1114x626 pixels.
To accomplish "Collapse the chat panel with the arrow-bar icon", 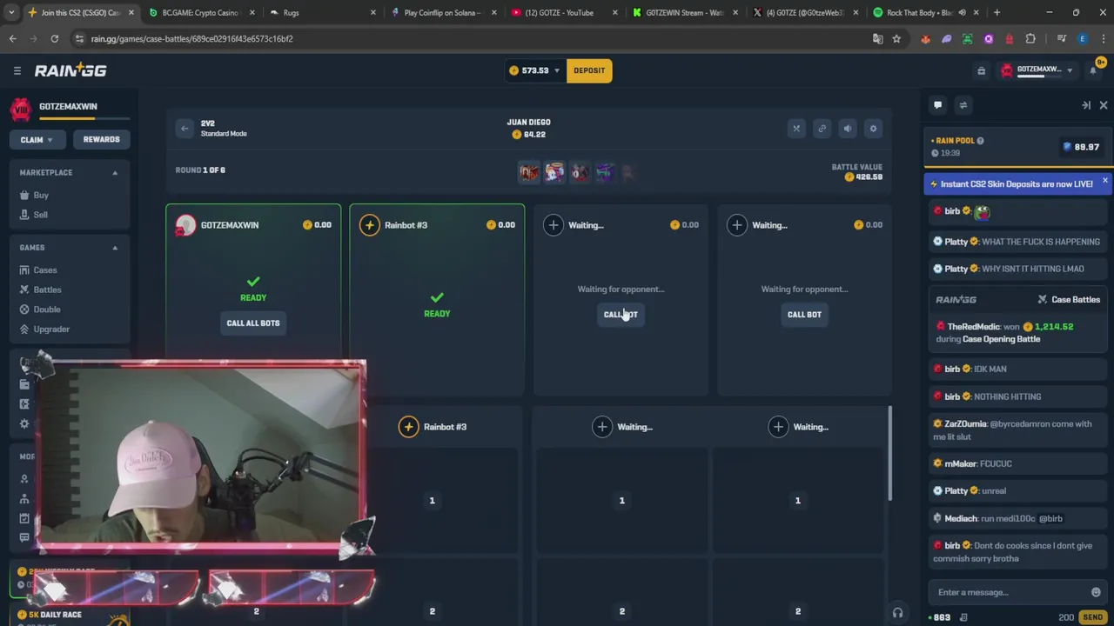I will pos(1086,105).
